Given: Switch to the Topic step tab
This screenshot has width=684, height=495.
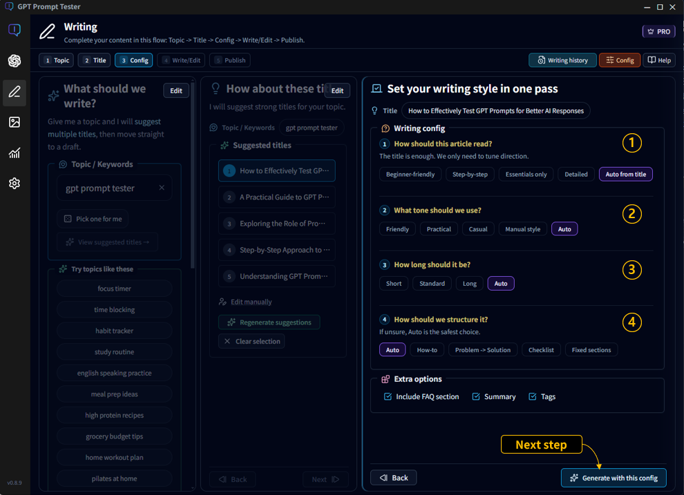Looking at the screenshot, I should 56,61.
